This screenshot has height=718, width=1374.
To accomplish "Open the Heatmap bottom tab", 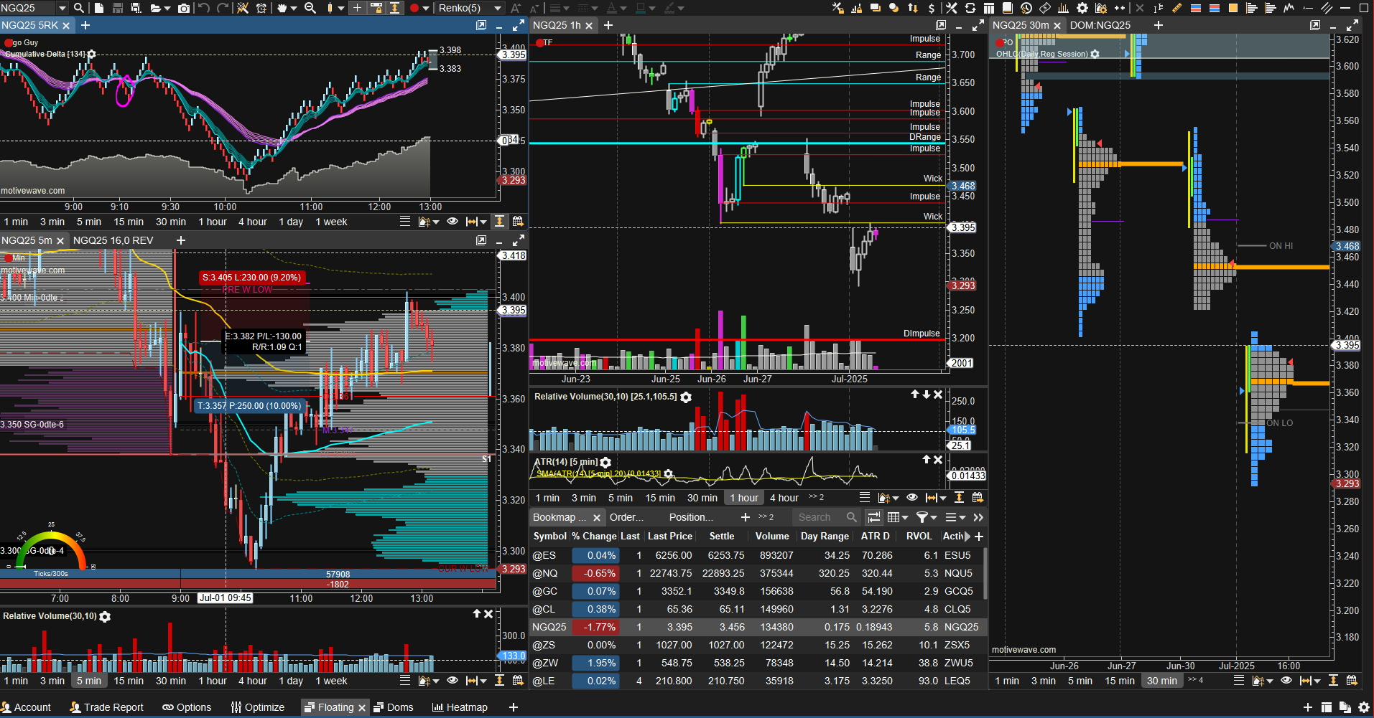I will pyautogui.click(x=460, y=707).
